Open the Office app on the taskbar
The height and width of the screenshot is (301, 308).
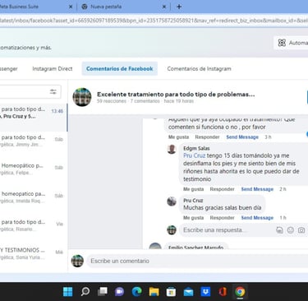(223, 292)
